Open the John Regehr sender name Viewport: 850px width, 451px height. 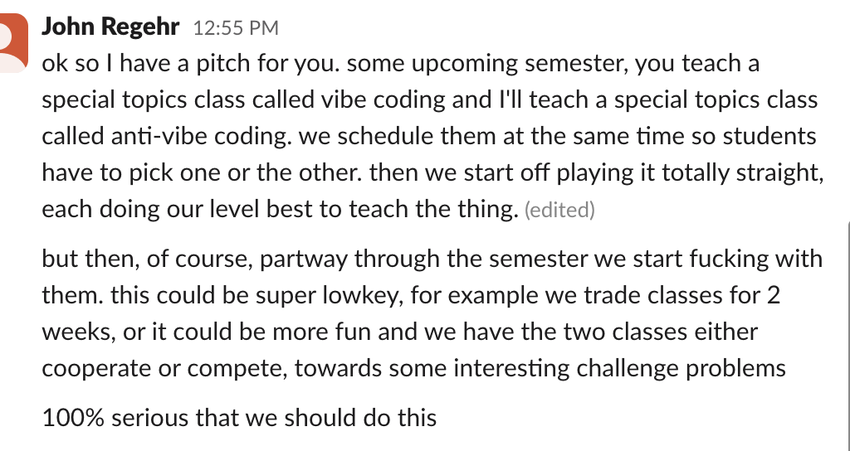point(110,27)
